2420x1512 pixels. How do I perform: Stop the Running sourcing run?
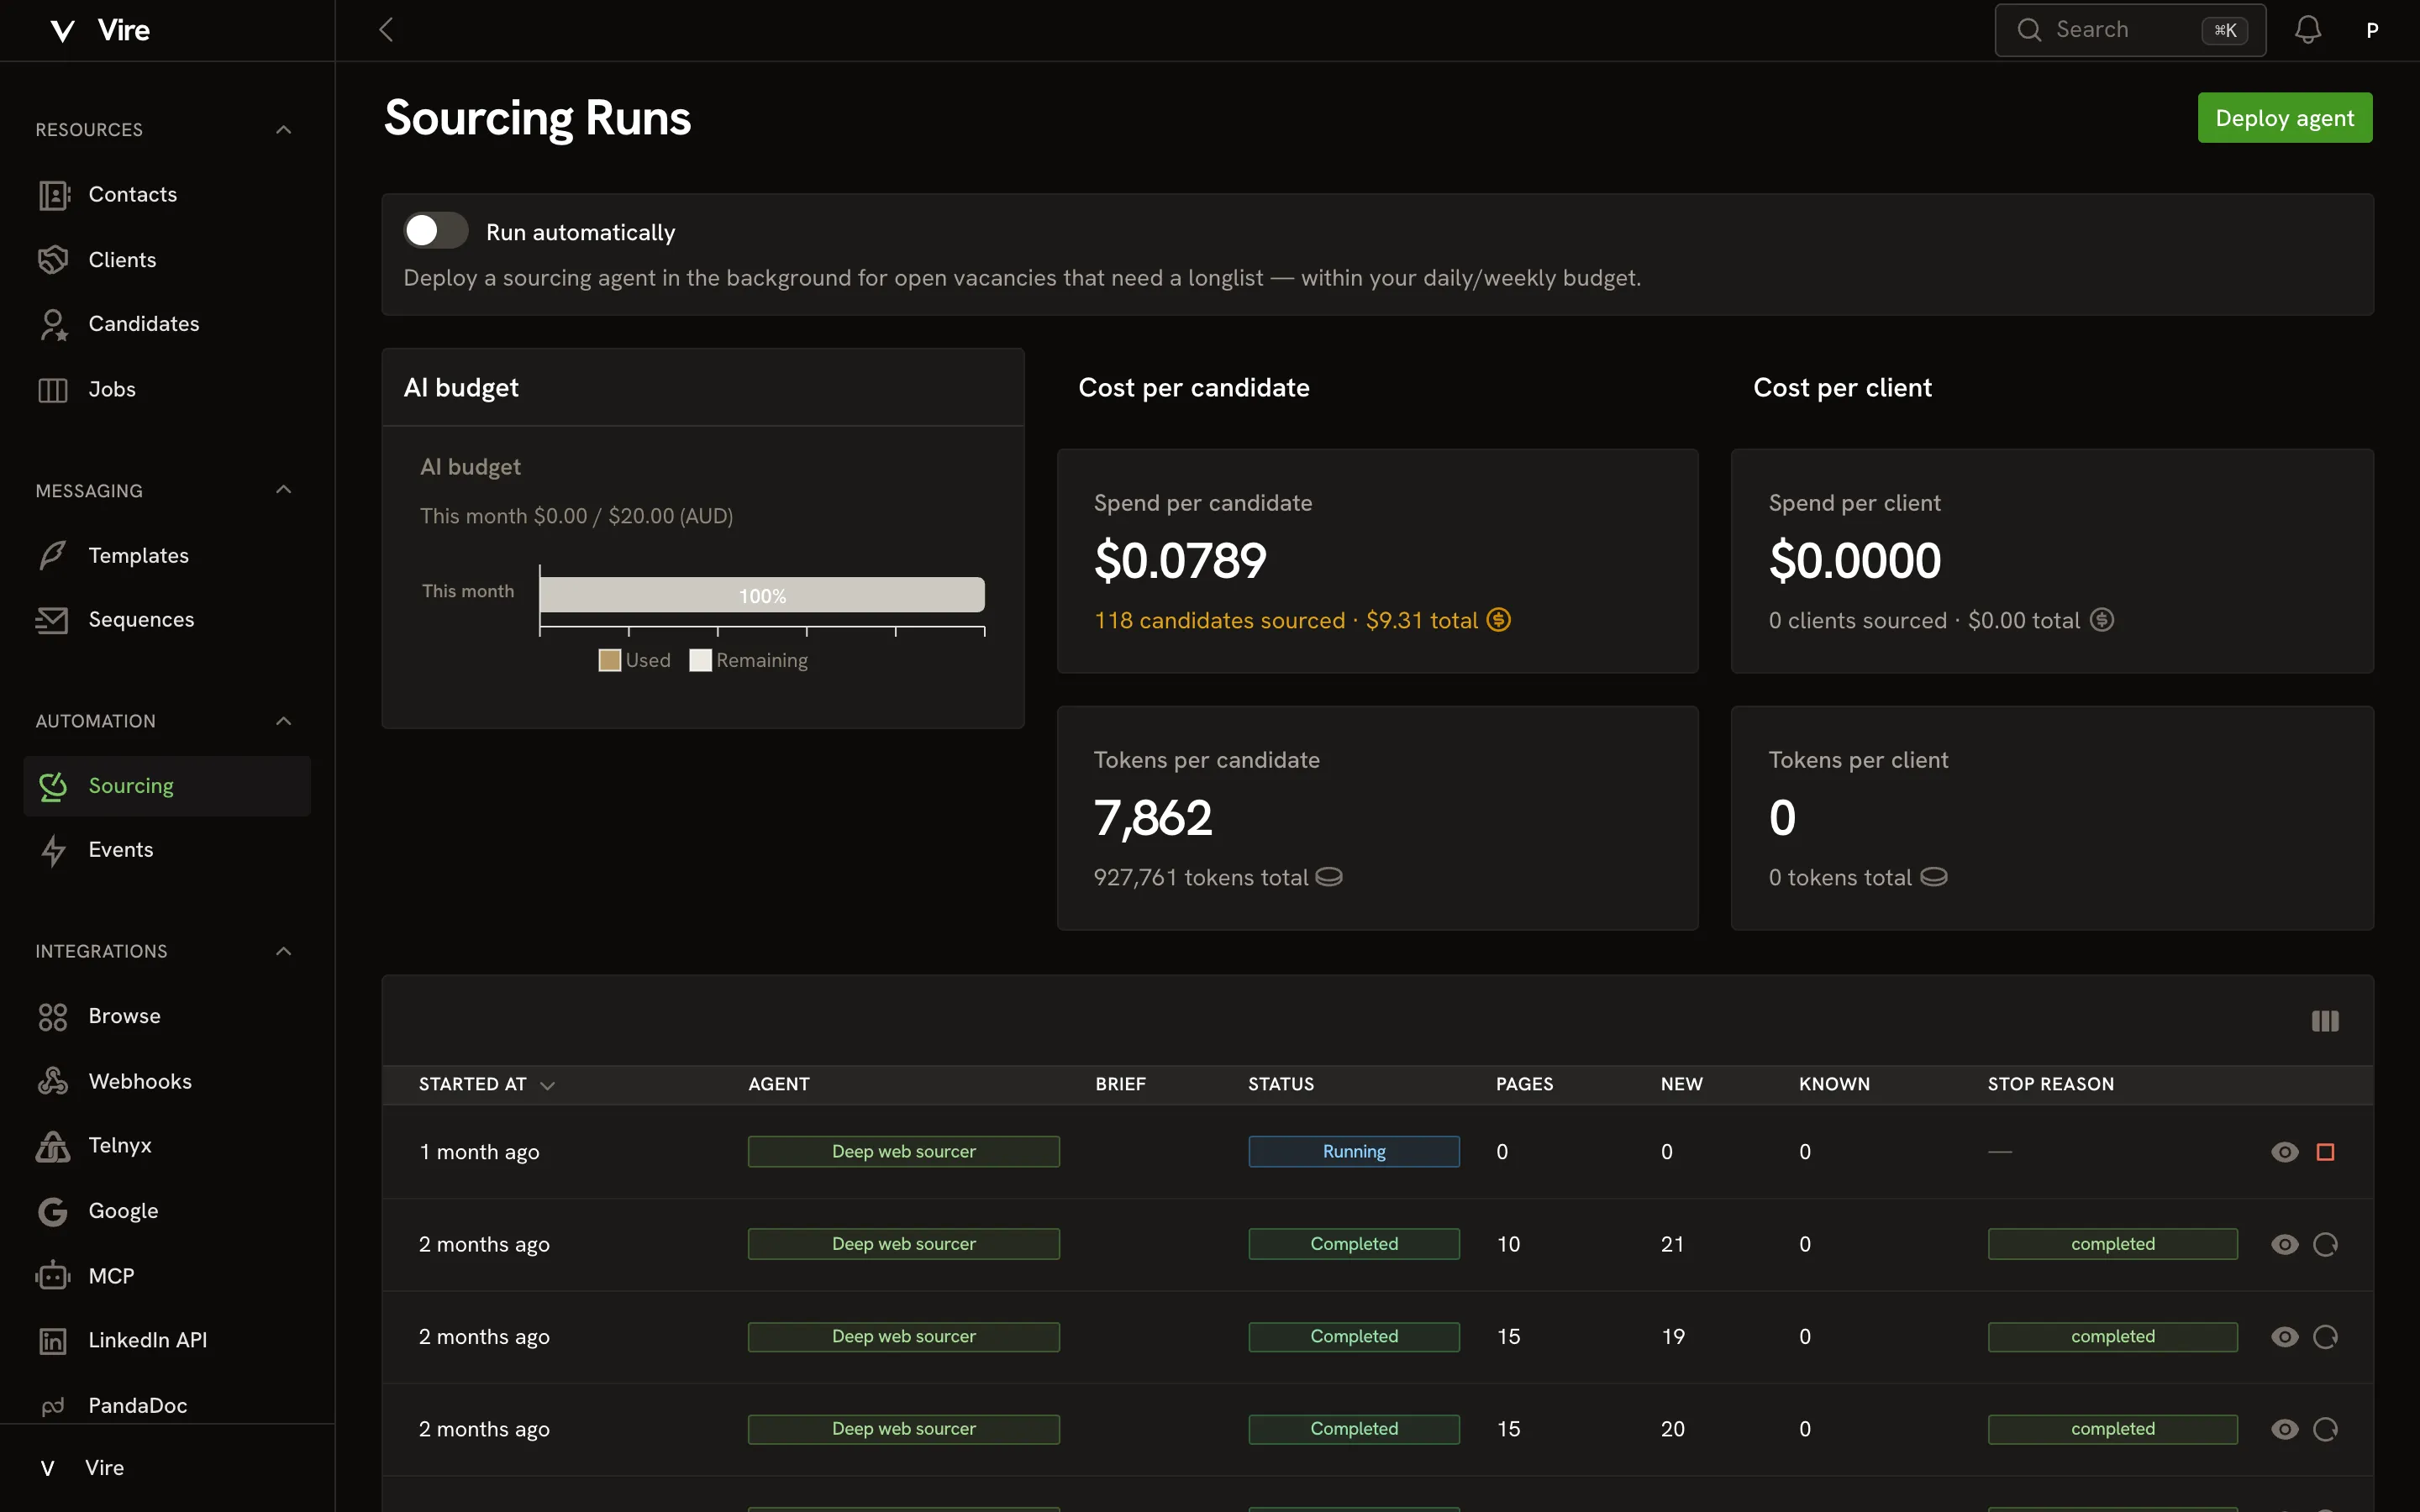(2325, 1152)
